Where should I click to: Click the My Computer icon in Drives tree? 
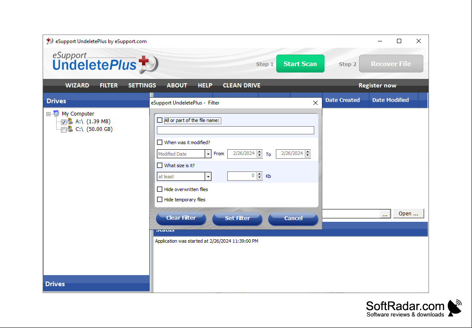56,113
